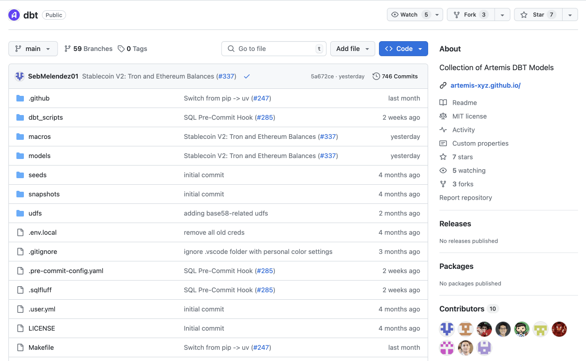Open the .user.yml file
Viewport: 586px width, 361px height.
coord(42,309)
